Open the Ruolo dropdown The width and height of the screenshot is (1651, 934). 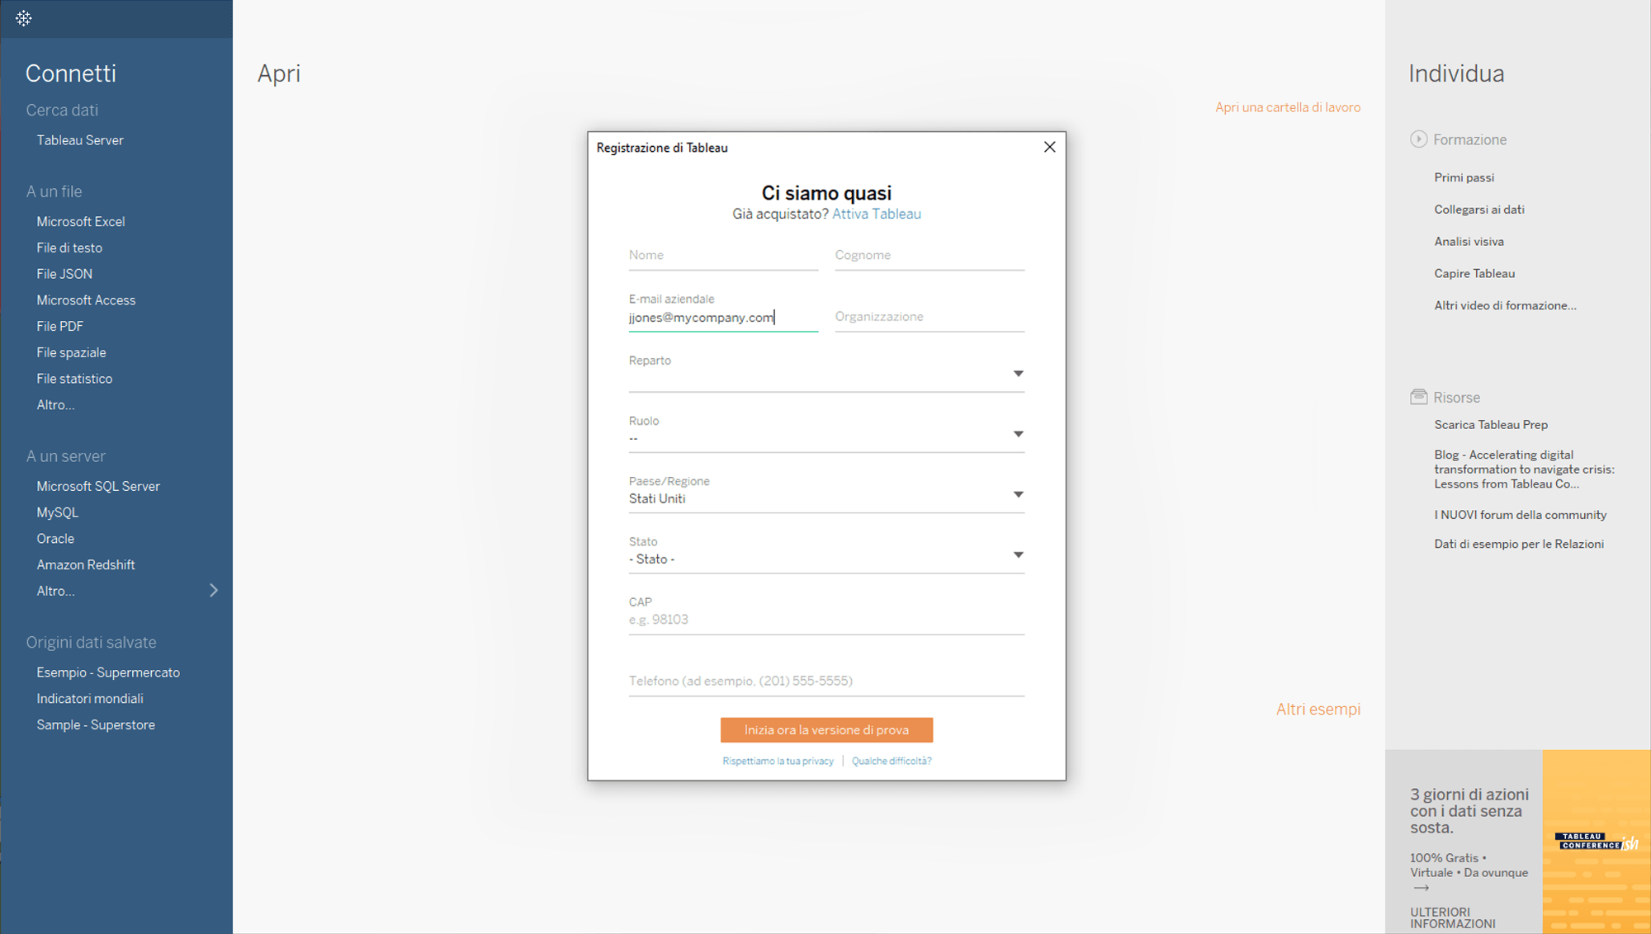pos(1018,434)
